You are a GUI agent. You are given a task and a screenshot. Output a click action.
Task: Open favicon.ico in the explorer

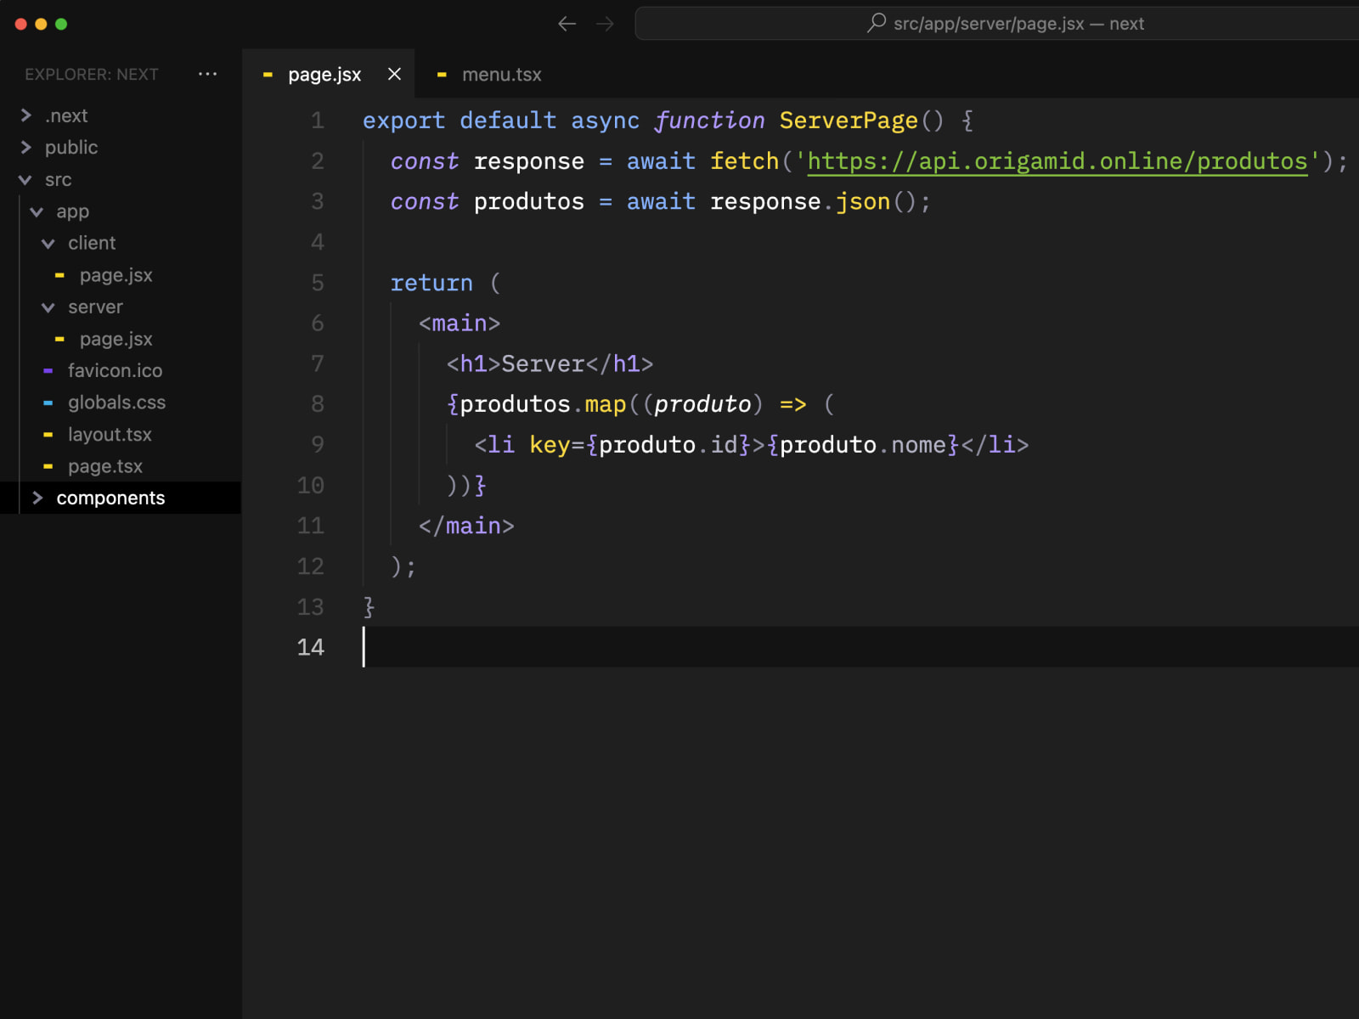pos(115,370)
